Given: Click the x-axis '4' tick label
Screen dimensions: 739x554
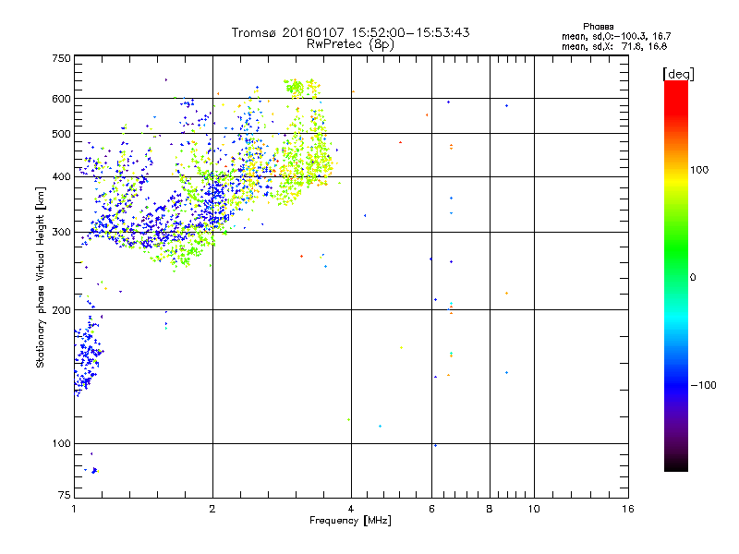Looking at the screenshot, I should click(351, 509).
